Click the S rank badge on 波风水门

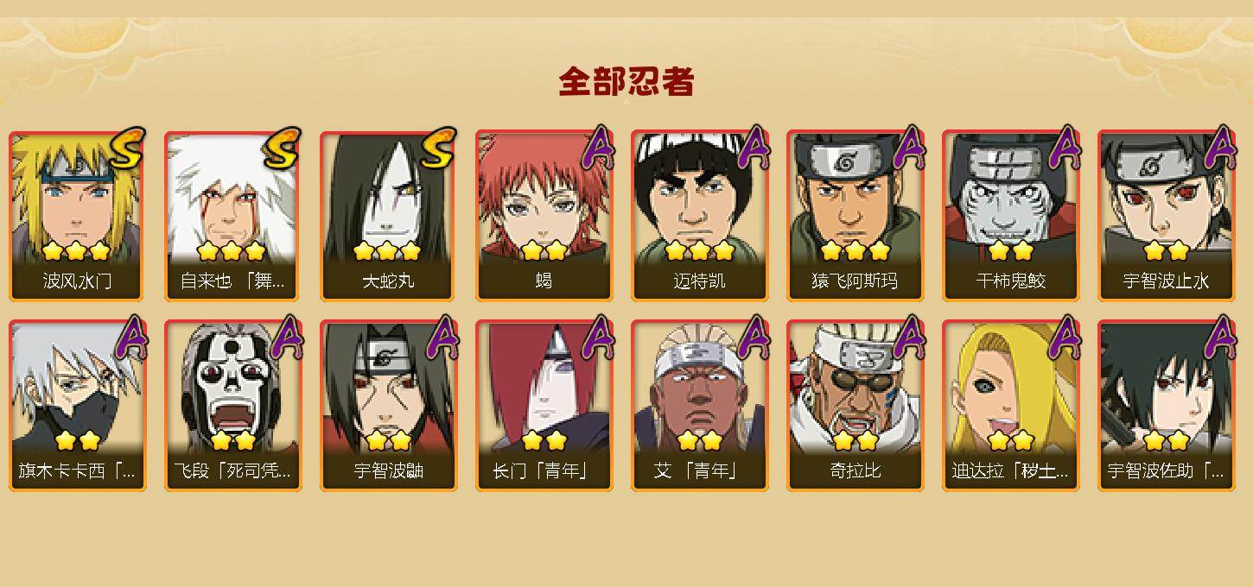click(x=128, y=148)
